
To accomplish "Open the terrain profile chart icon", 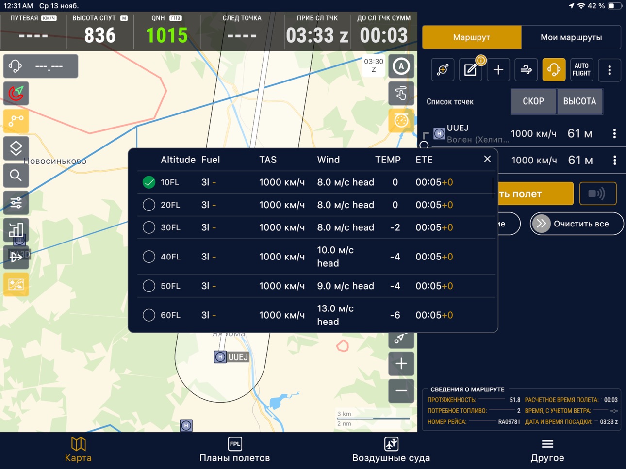I will 16,230.
